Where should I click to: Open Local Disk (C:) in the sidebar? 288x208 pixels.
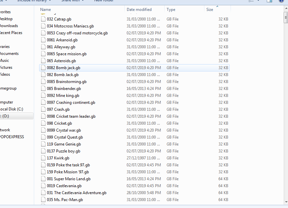11,109
